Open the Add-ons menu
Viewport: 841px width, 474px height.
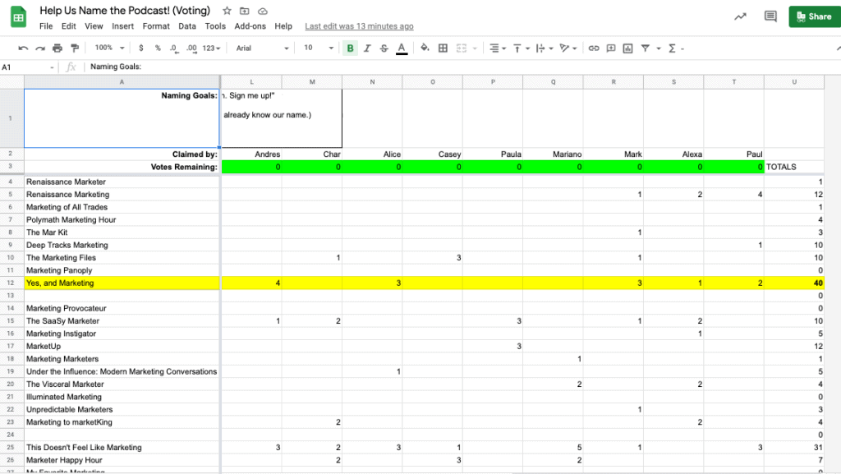(250, 26)
